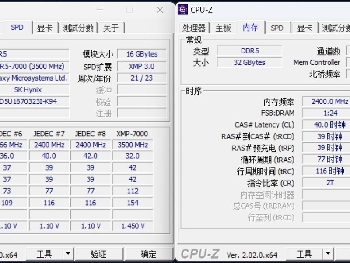Click 工具 button in right window

[304, 254]
